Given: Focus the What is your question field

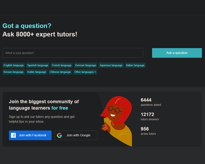Looking at the screenshot, I should (73, 53).
